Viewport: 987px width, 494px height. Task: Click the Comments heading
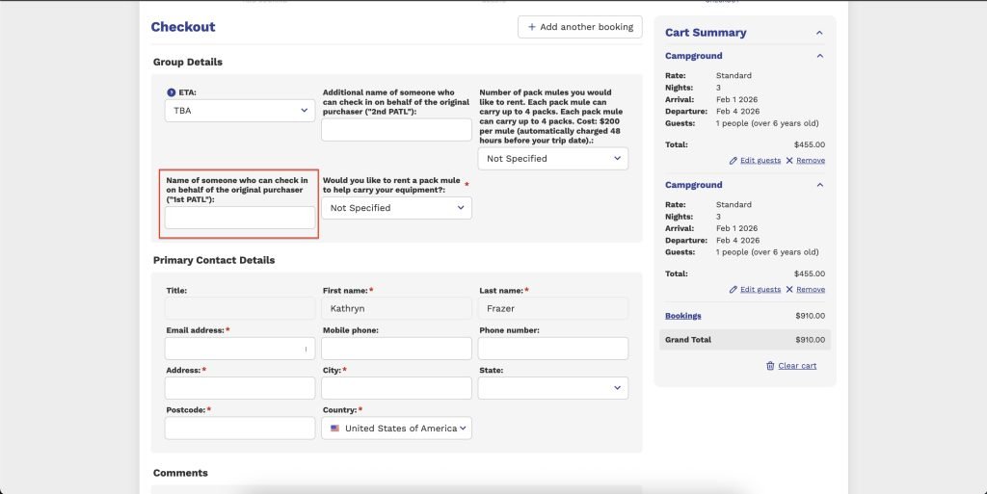point(180,473)
